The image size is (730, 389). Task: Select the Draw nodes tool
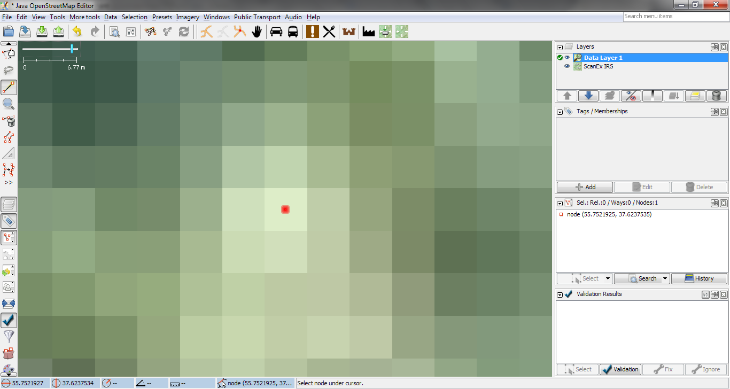[9, 88]
